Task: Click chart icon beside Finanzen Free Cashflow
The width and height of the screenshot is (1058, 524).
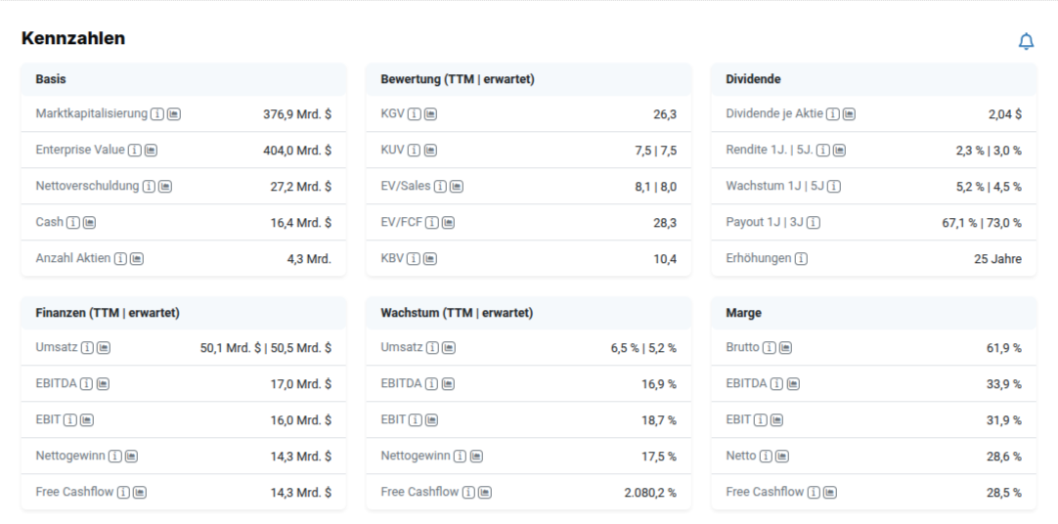Action: pyautogui.click(x=140, y=493)
